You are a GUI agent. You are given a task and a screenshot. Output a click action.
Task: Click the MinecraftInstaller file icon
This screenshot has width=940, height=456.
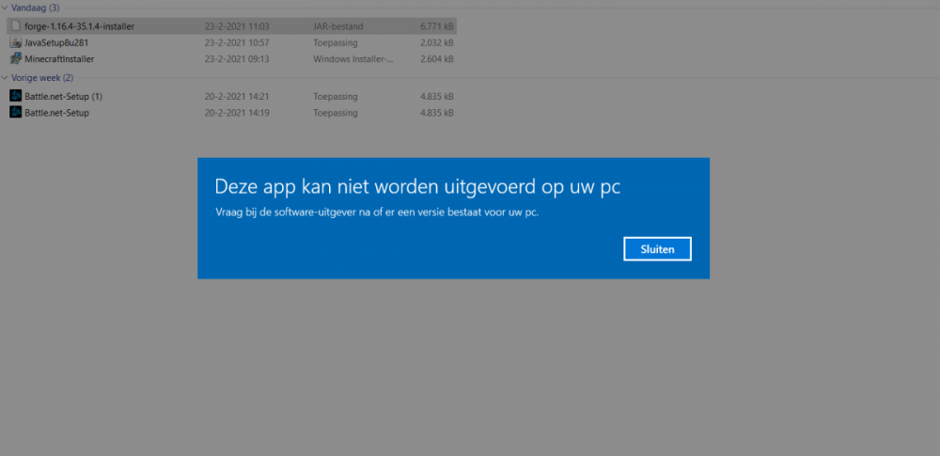pyautogui.click(x=15, y=58)
